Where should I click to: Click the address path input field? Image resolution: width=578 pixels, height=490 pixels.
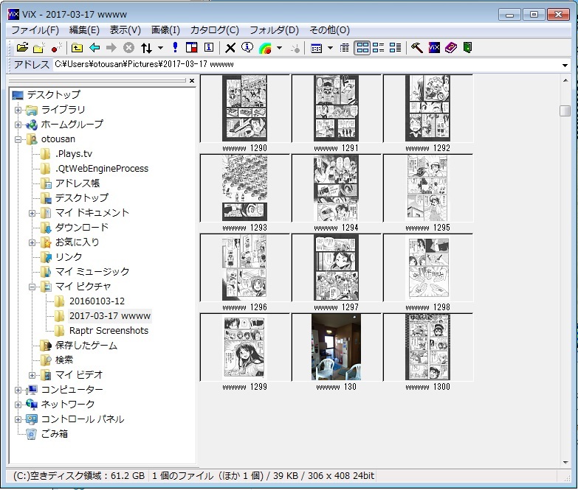pyautogui.click(x=306, y=64)
